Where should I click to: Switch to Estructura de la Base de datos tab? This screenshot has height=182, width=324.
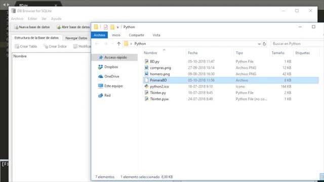[36, 38]
